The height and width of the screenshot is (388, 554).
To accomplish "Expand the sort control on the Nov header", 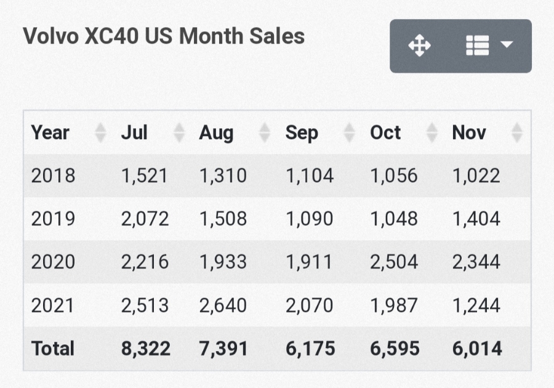I will point(516,132).
